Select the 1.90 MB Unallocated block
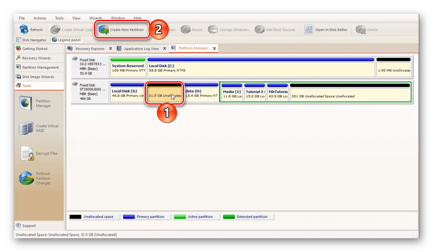This screenshot has width=433, height=252. click(x=394, y=66)
